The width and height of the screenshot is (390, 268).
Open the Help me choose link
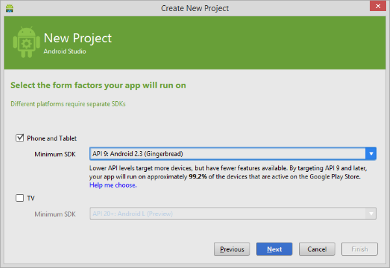[113, 185]
